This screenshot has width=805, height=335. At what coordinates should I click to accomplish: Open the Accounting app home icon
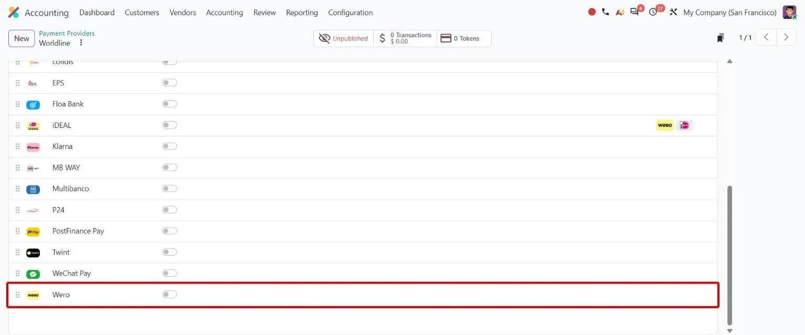(x=14, y=12)
